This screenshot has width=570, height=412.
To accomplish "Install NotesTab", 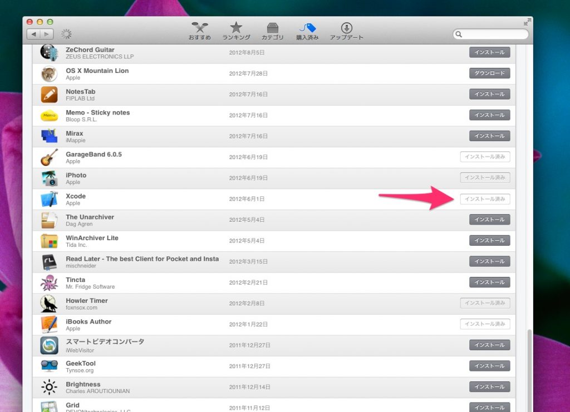I will tap(489, 94).
